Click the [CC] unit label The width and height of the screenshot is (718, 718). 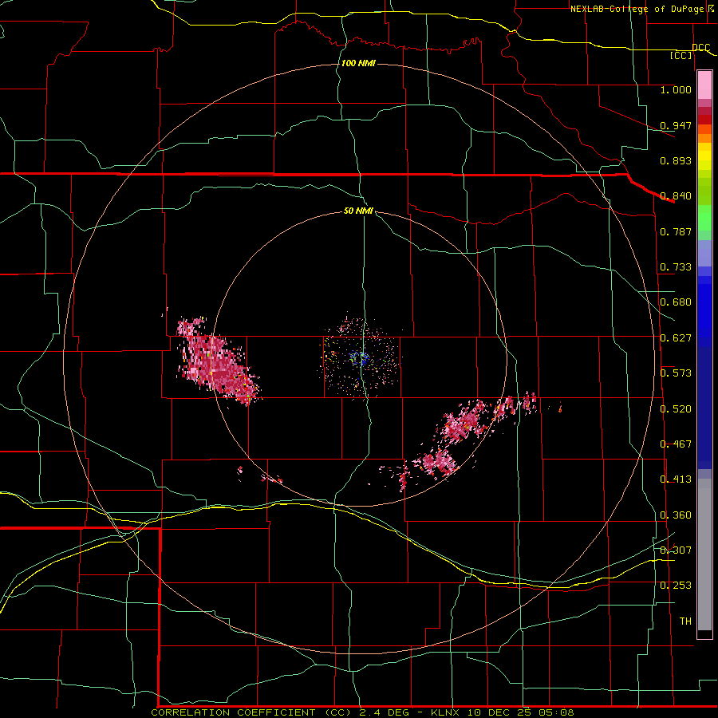click(x=681, y=55)
